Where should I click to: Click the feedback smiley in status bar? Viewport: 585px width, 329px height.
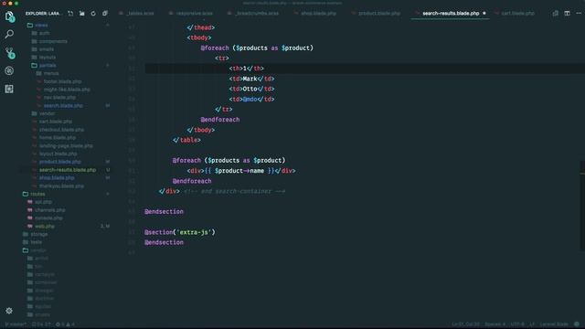(x=577, y=324)
